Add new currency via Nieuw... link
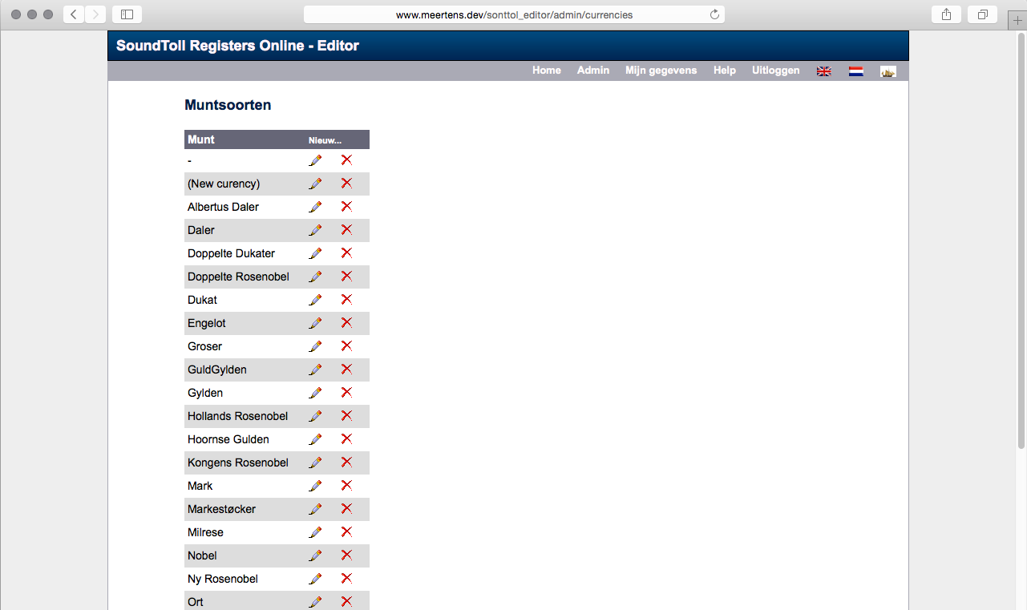Viewport: 1027px width, 610px height. (325, 140)
